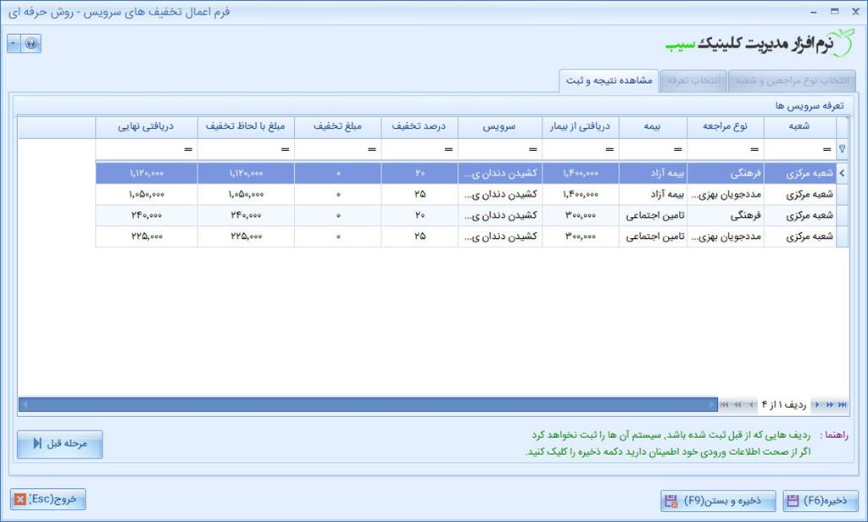
Task: Click the green apple clinic logo
Action: [842, 45]
